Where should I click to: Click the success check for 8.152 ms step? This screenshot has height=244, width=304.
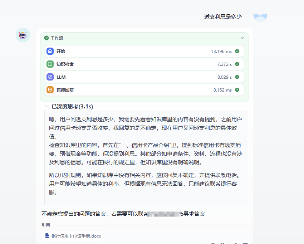[x=237, y=90]
